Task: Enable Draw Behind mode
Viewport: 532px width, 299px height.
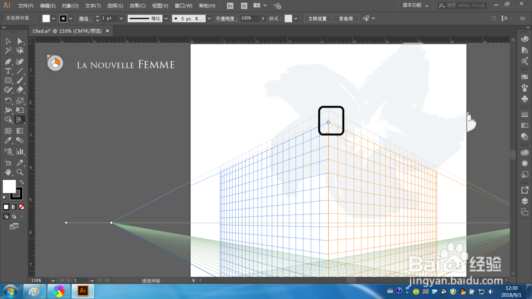Action: 14,216
